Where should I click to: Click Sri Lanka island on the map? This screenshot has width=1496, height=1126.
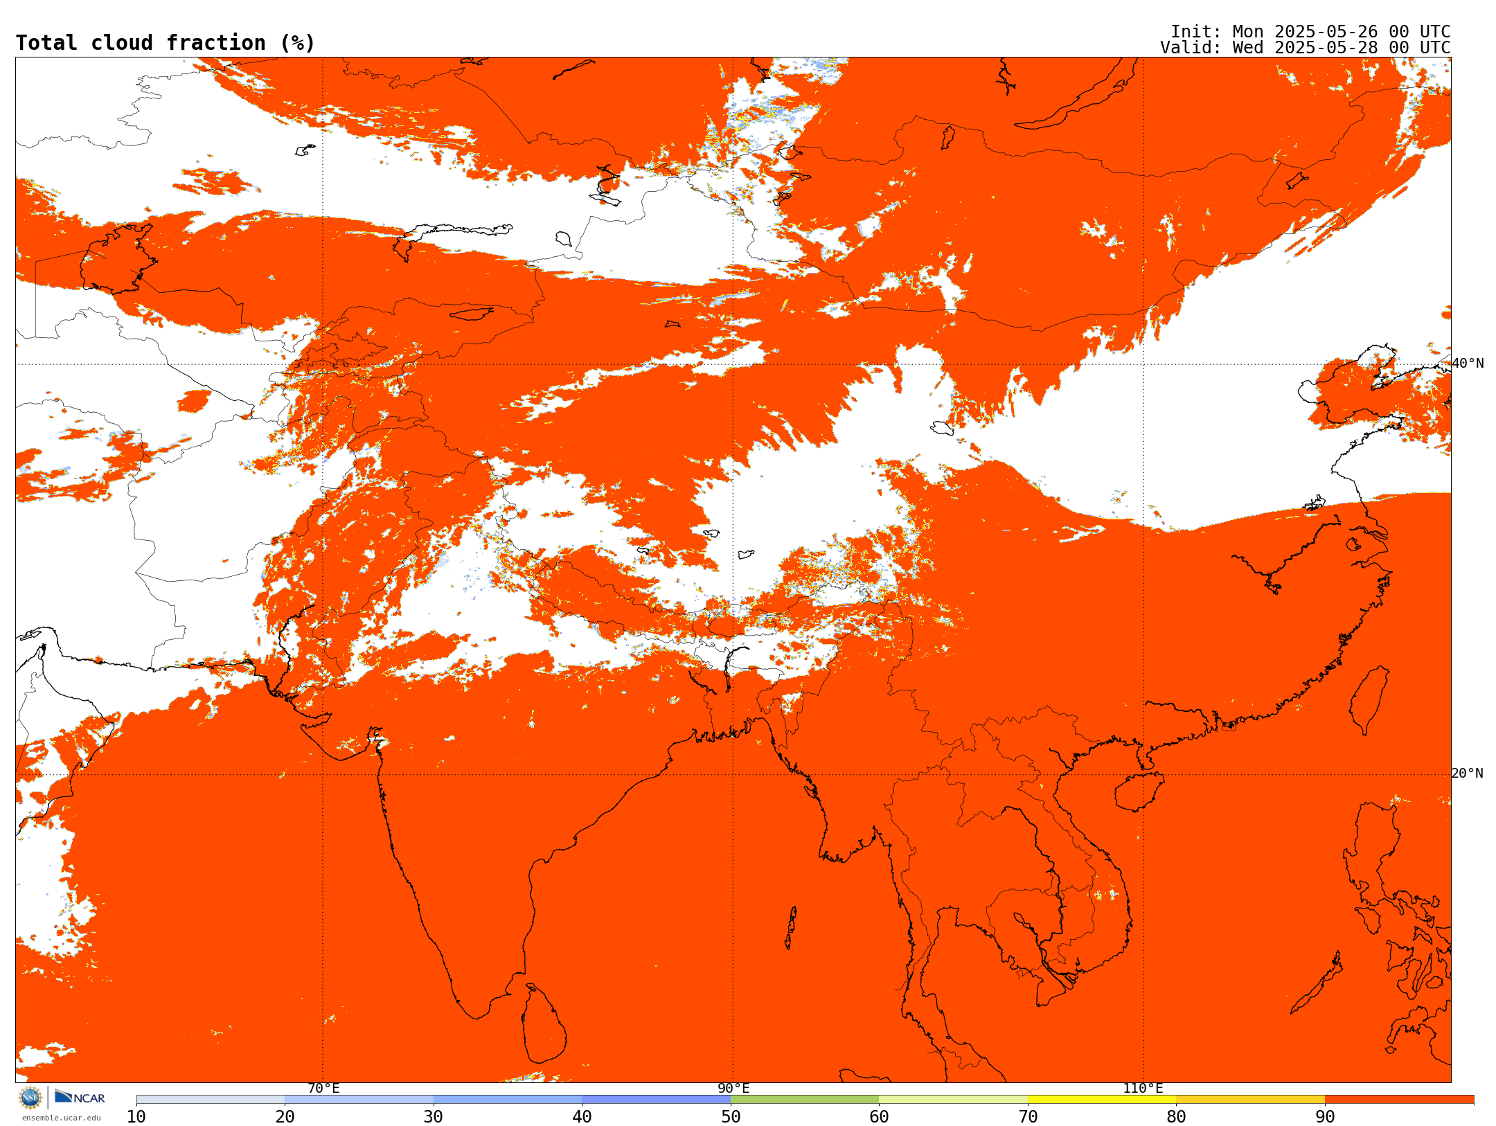pyautogui.click(x=544, y=1025)
